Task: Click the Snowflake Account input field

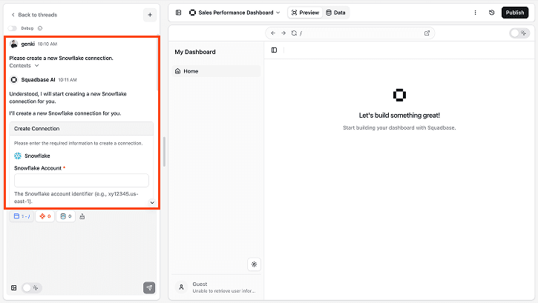Action: click(82, 180)
